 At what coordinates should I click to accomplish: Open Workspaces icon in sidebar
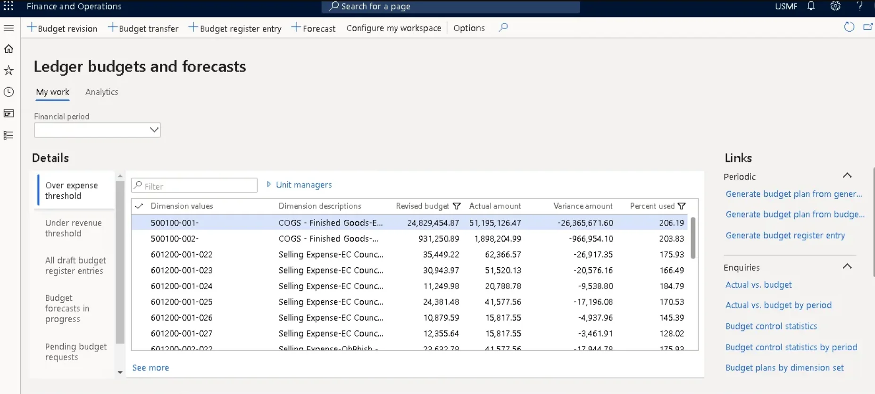click(8, 113)
